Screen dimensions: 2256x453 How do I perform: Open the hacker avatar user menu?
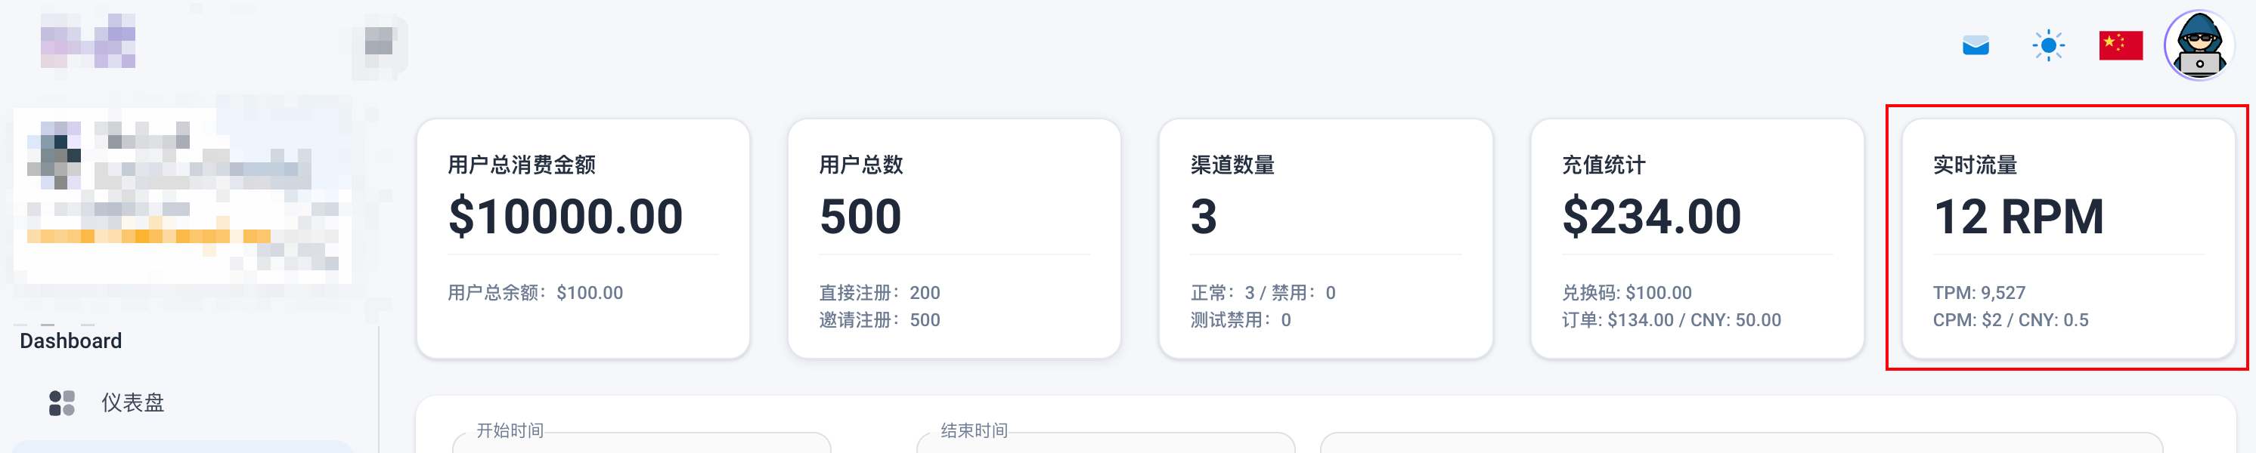2199,45
